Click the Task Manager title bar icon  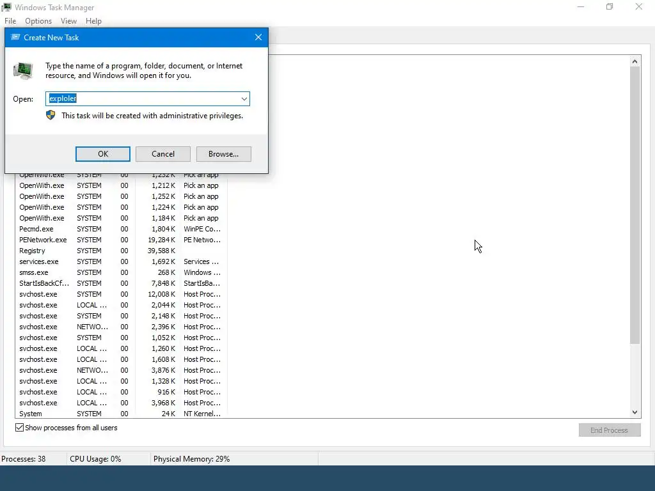click(x=6, y=7)
